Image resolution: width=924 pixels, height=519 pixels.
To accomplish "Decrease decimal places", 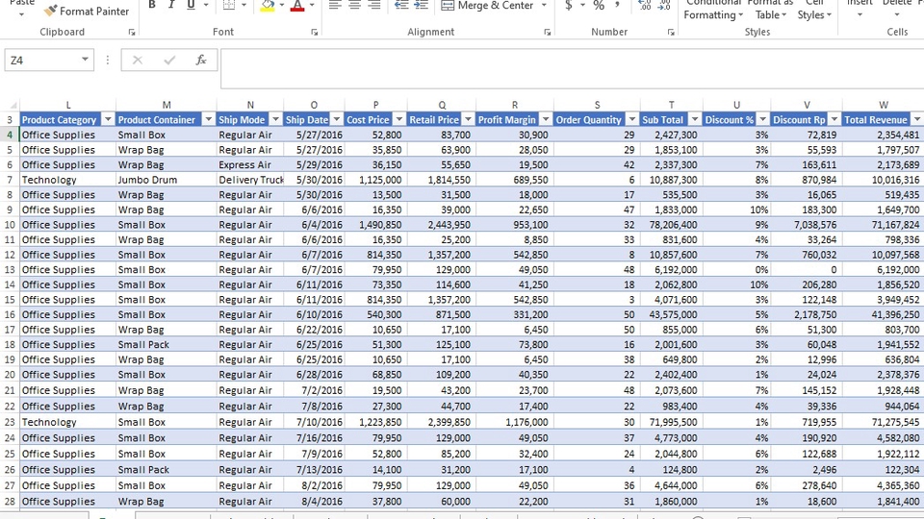I will (664, 6).
